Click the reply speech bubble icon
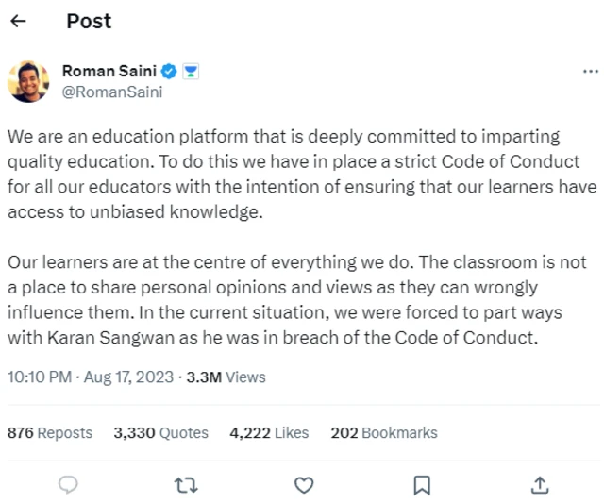The width and height of the screenshot is (604, 503). pos(68,484)
